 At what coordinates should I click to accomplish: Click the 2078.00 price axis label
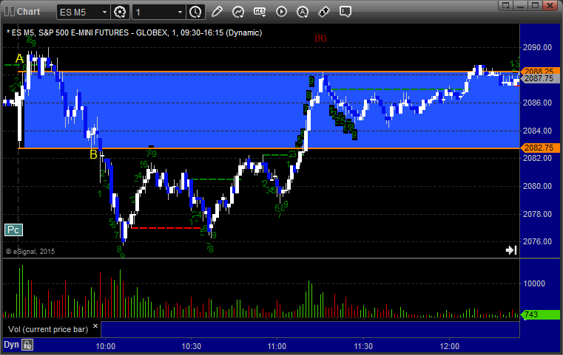pos(538,214)
